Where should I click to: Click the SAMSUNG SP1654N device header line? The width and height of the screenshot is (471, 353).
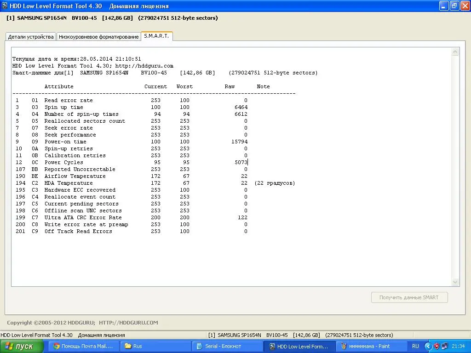112,18
